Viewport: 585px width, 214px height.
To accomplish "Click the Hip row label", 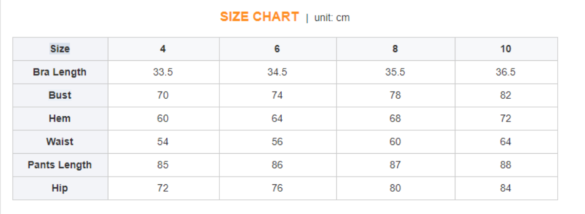I will pos(59,188).
